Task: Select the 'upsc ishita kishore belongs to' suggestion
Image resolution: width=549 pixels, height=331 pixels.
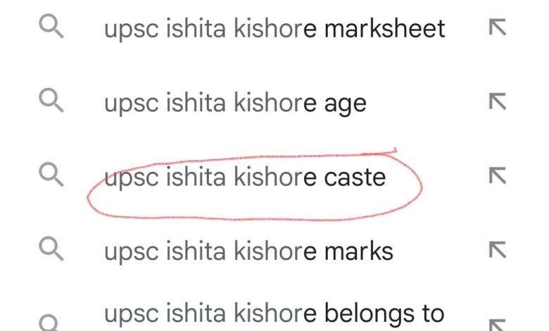Action: pos(274,313)
